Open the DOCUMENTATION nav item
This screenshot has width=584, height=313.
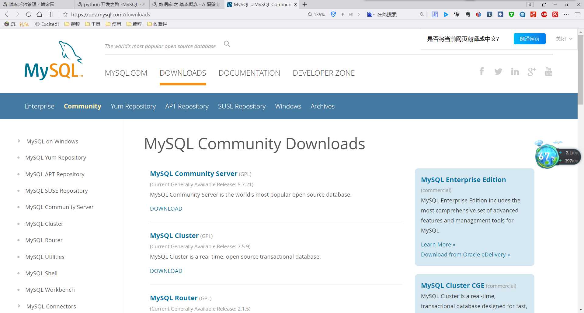[x=249, y=73]
